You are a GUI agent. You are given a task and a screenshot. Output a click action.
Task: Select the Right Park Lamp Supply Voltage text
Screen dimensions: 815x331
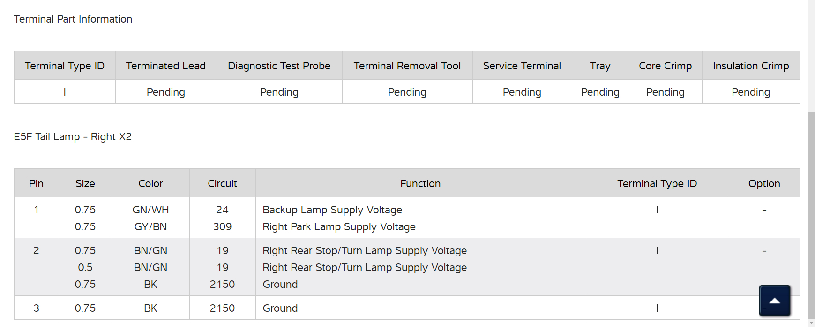click(x=339, y=227)
